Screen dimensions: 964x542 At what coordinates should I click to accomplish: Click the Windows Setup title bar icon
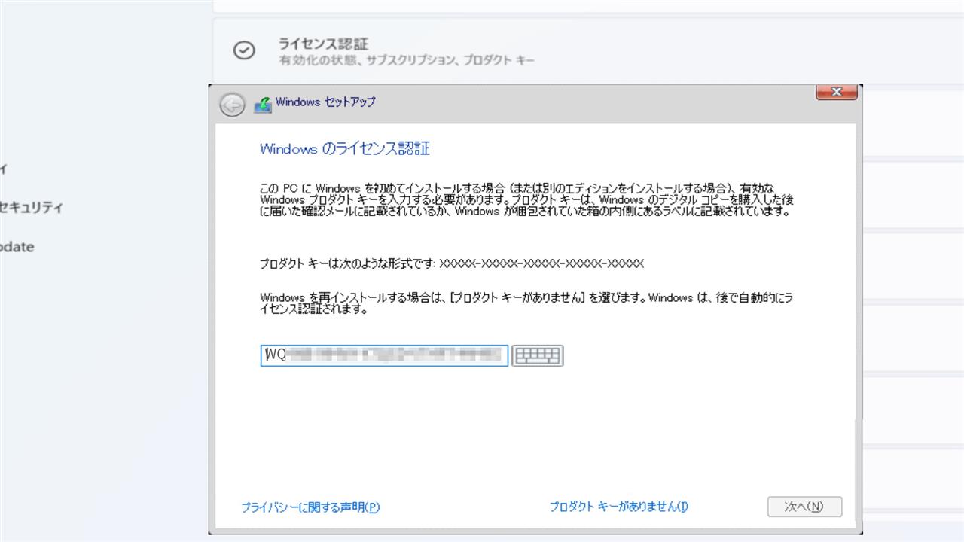coord(263,105)
